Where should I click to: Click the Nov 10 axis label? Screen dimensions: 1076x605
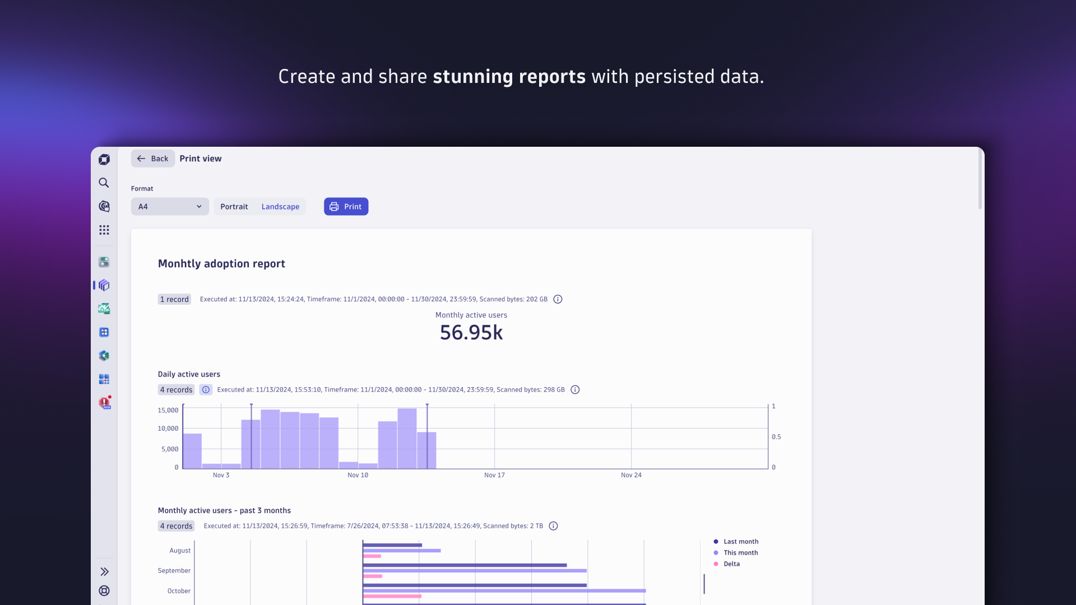[358, 475]
